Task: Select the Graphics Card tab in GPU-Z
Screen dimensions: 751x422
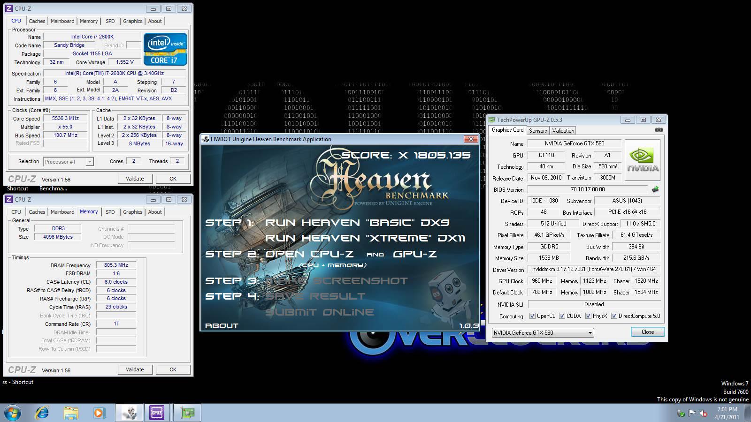Action: point(507,130)
